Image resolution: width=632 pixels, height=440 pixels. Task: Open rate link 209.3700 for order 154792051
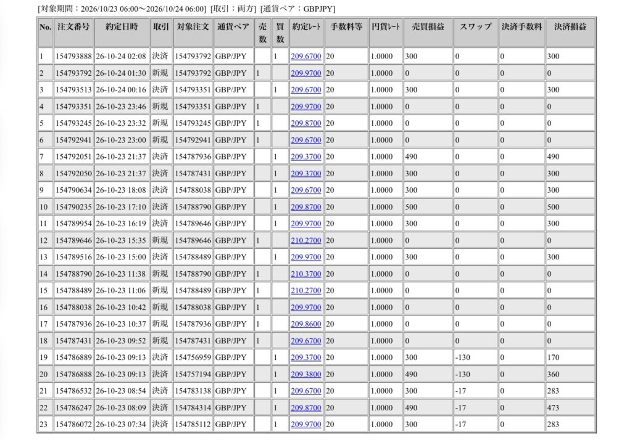click(x=306, y=157)
